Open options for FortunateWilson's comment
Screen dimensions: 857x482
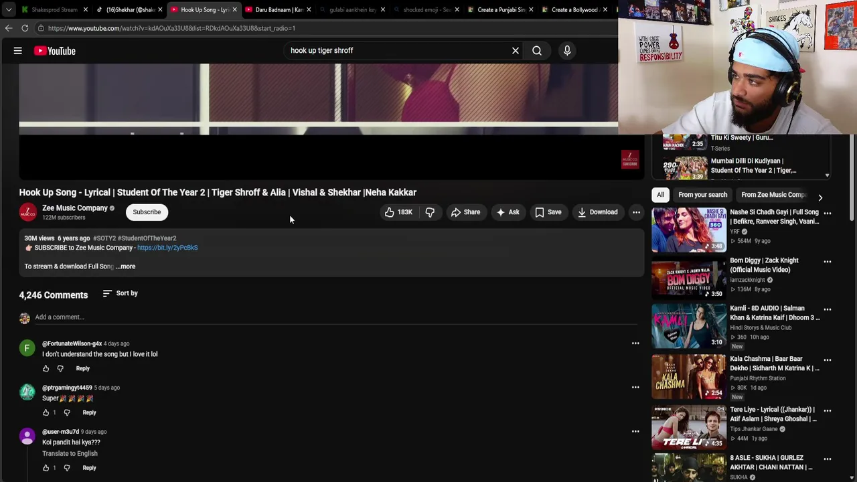pyautogui.click(x=635, y=343)
